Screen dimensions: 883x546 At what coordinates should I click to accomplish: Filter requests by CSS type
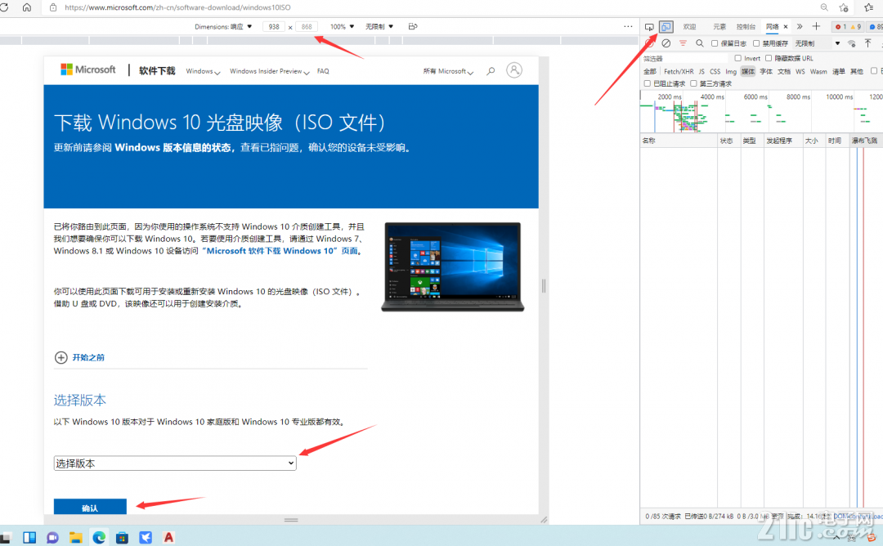[x=715, y=71]
